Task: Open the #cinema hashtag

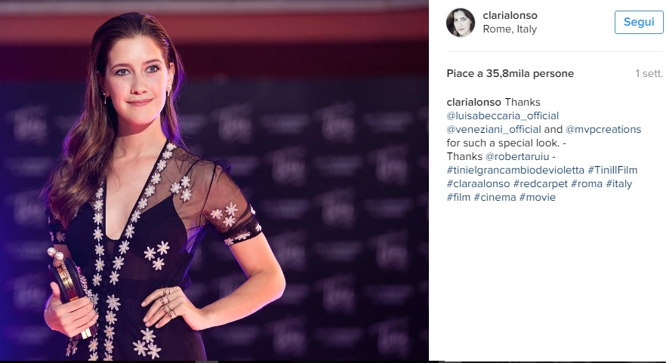Action: pyautogui.click(x=495, y=198)
